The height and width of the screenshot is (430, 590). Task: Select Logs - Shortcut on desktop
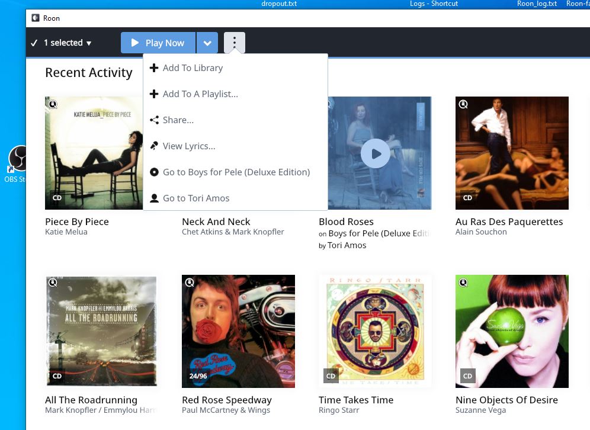click(x=434, y=4)
